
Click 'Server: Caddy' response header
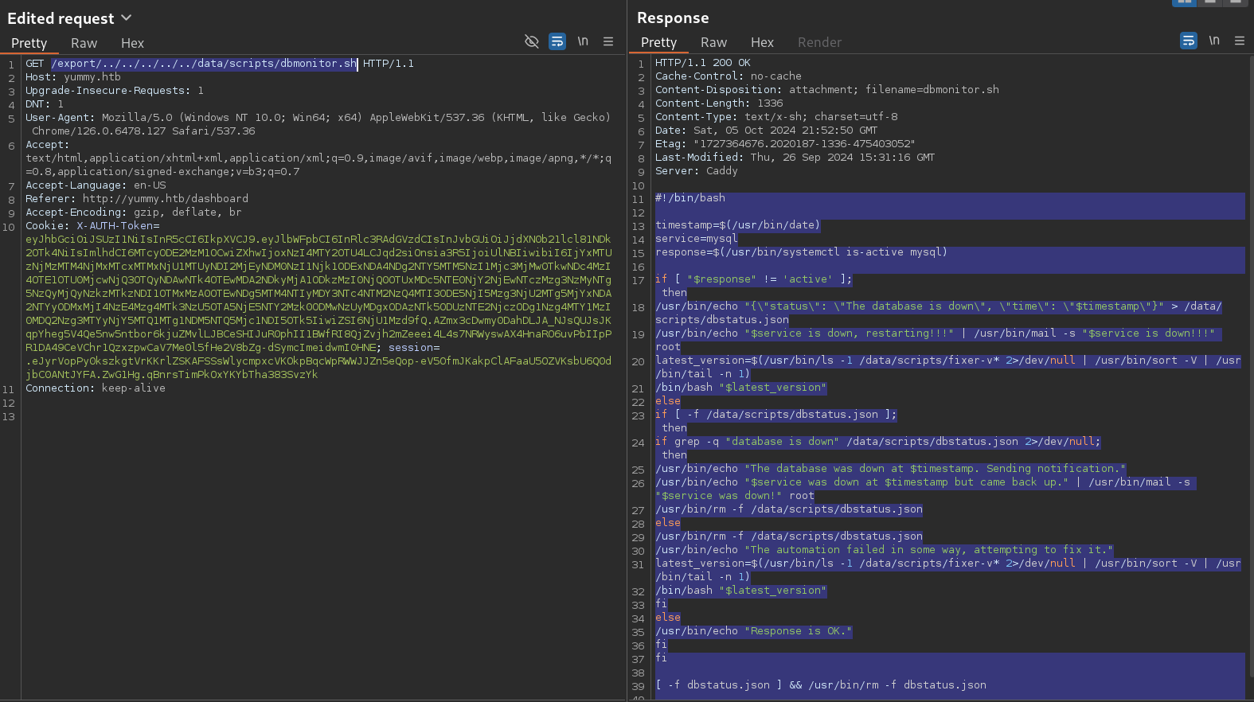[697, 171]
